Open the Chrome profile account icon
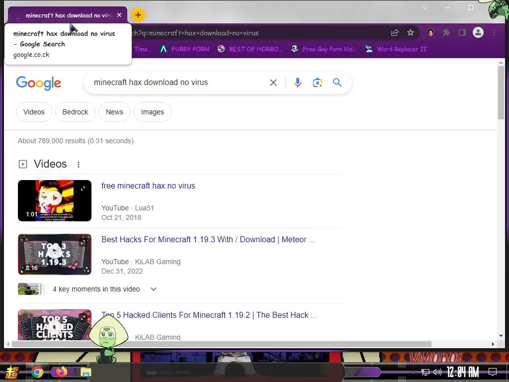509x382 pixels. [x=478, y=32]
